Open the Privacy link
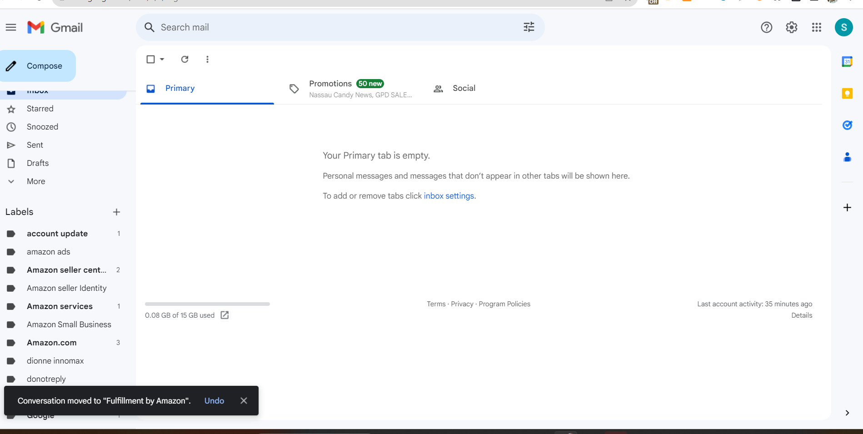The height and width of the screenshot is (434, 863). (462, 304)
